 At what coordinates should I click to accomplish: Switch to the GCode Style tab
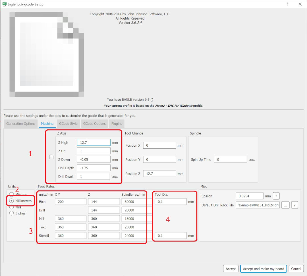pyautogui.click(x=68, y=124)
